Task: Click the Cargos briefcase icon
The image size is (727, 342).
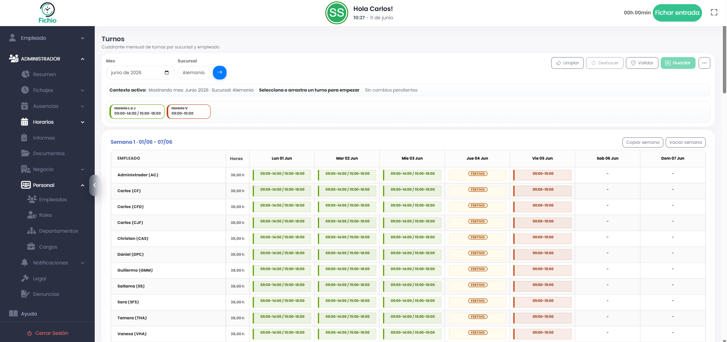Action: click(31, 247)
